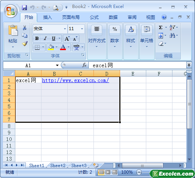Switch to Normal view in status bar

(101, 172)
